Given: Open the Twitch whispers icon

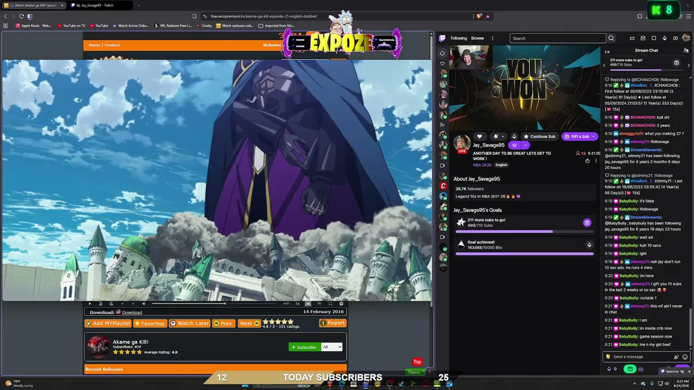Looking at the screenshot, I should tap(654, 38).
